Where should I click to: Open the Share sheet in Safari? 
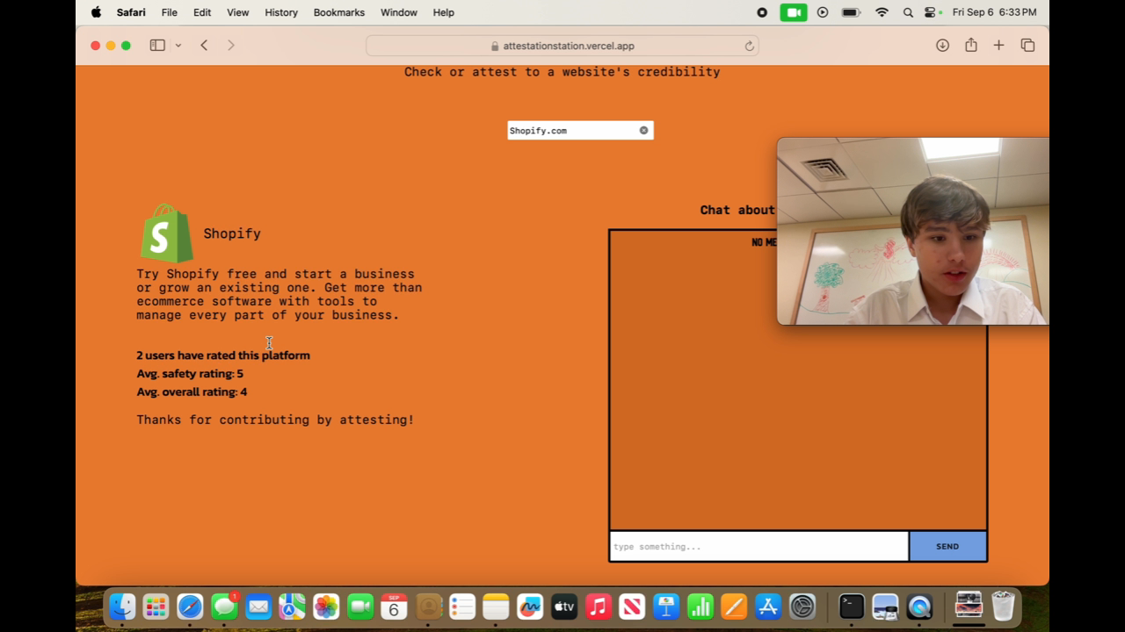point(970,46)
